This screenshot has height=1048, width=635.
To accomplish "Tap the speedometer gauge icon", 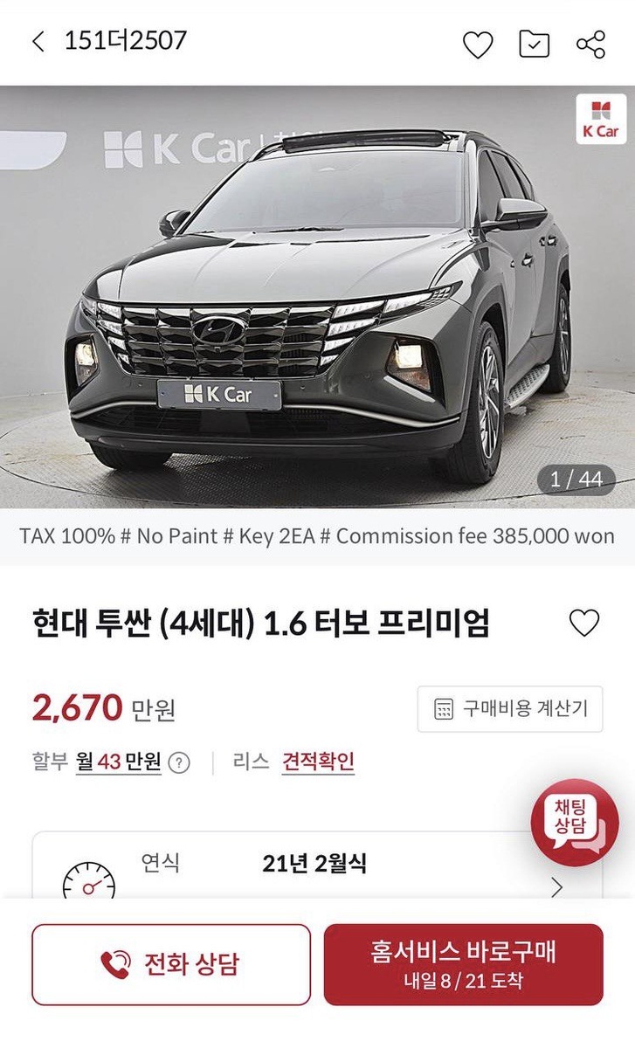I will click(x=88, y=882).
